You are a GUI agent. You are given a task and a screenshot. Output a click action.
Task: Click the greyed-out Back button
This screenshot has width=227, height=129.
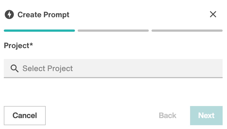coord(168,116)
